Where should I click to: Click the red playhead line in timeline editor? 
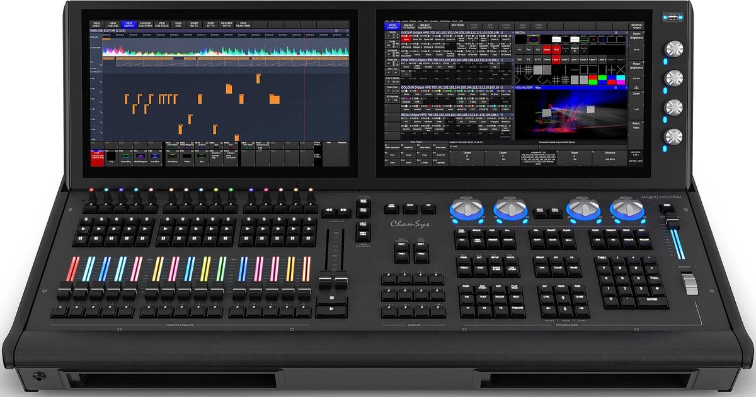304,88
